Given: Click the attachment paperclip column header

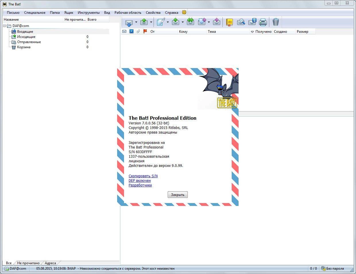Looking at the screenshot, I should (138, 32).
